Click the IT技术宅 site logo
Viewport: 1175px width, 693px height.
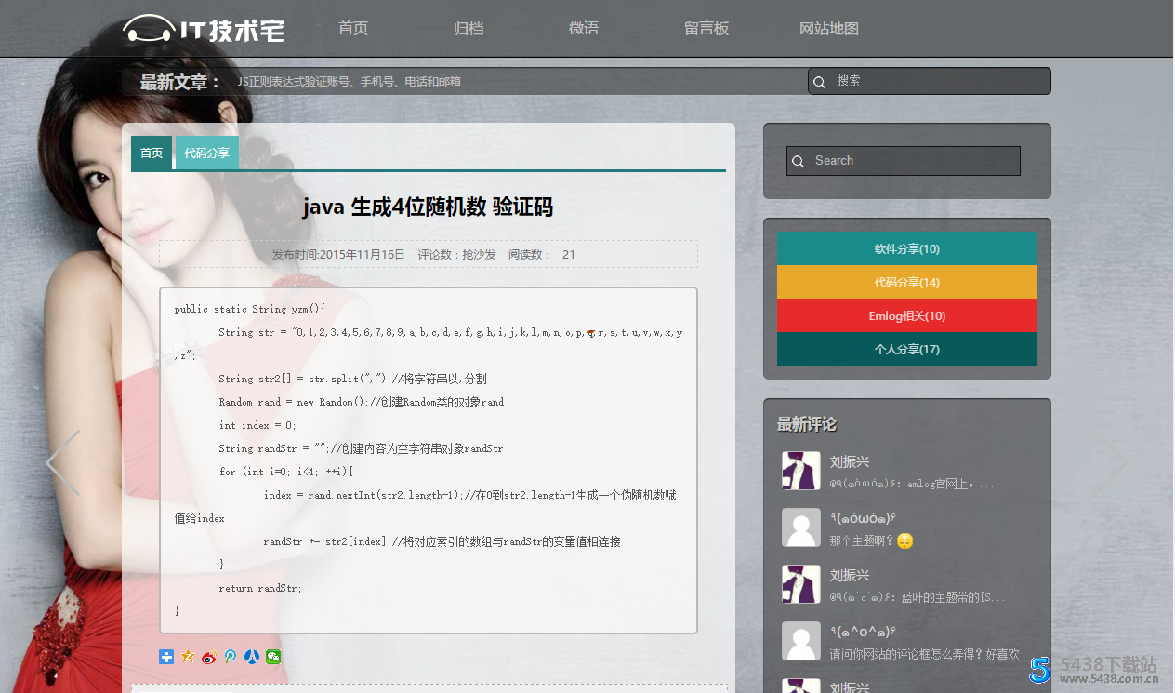[204, 29]
